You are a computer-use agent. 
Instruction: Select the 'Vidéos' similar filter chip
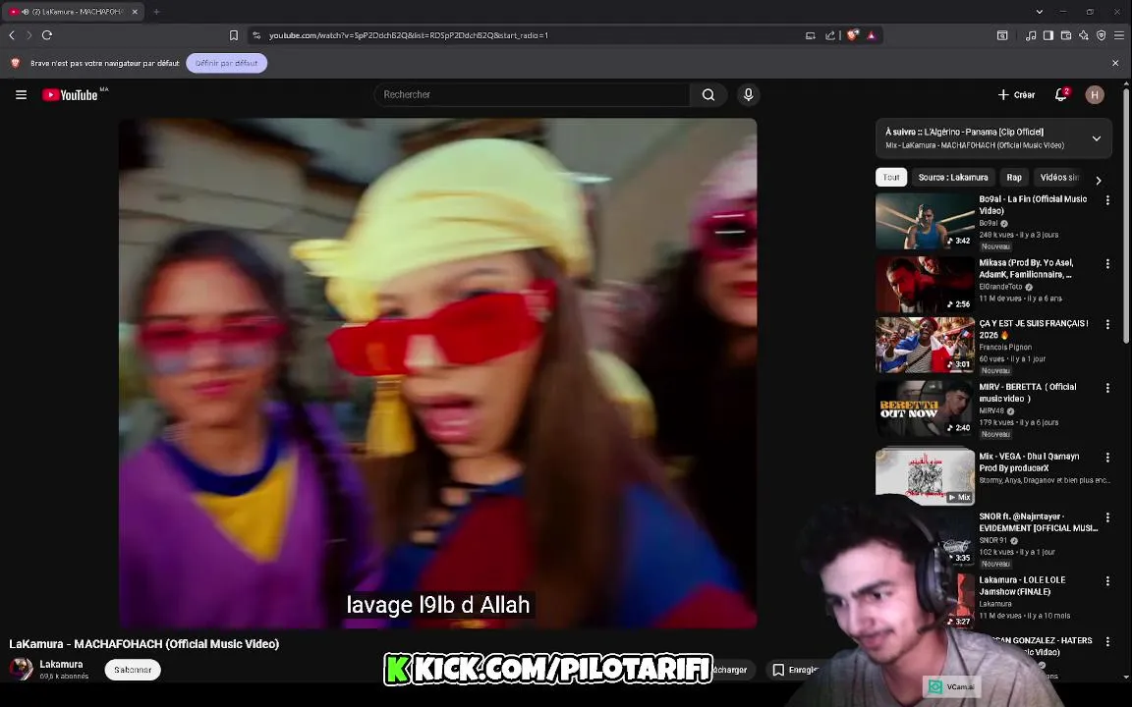point(1059,178)
